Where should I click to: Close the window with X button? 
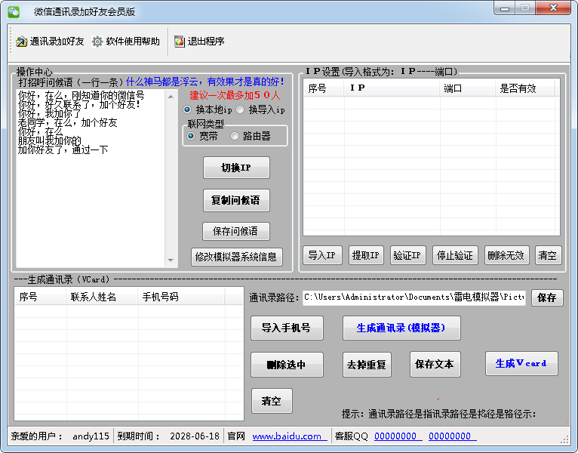pyautogui.click(x=553, y=8)
